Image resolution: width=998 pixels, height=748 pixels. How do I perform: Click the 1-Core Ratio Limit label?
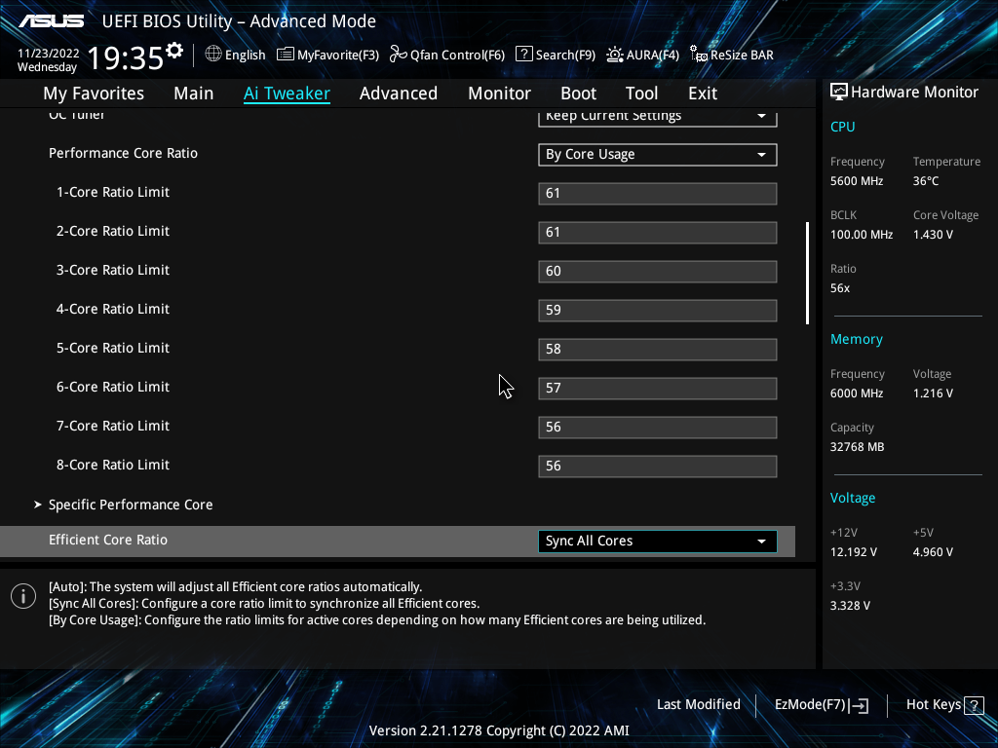[x=113, y=192]
